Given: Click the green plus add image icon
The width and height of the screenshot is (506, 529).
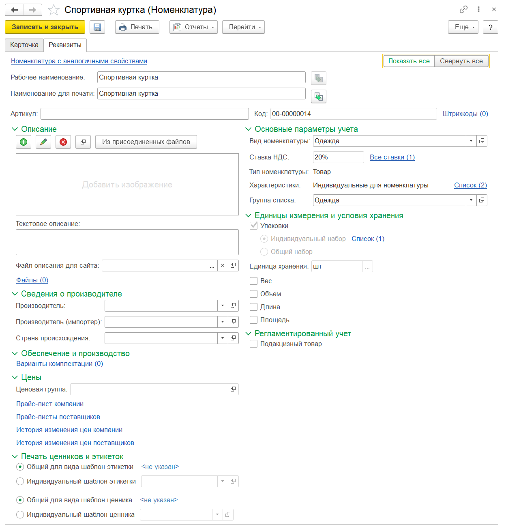Looking at the screenshot, I should click(x=24, y=142).
